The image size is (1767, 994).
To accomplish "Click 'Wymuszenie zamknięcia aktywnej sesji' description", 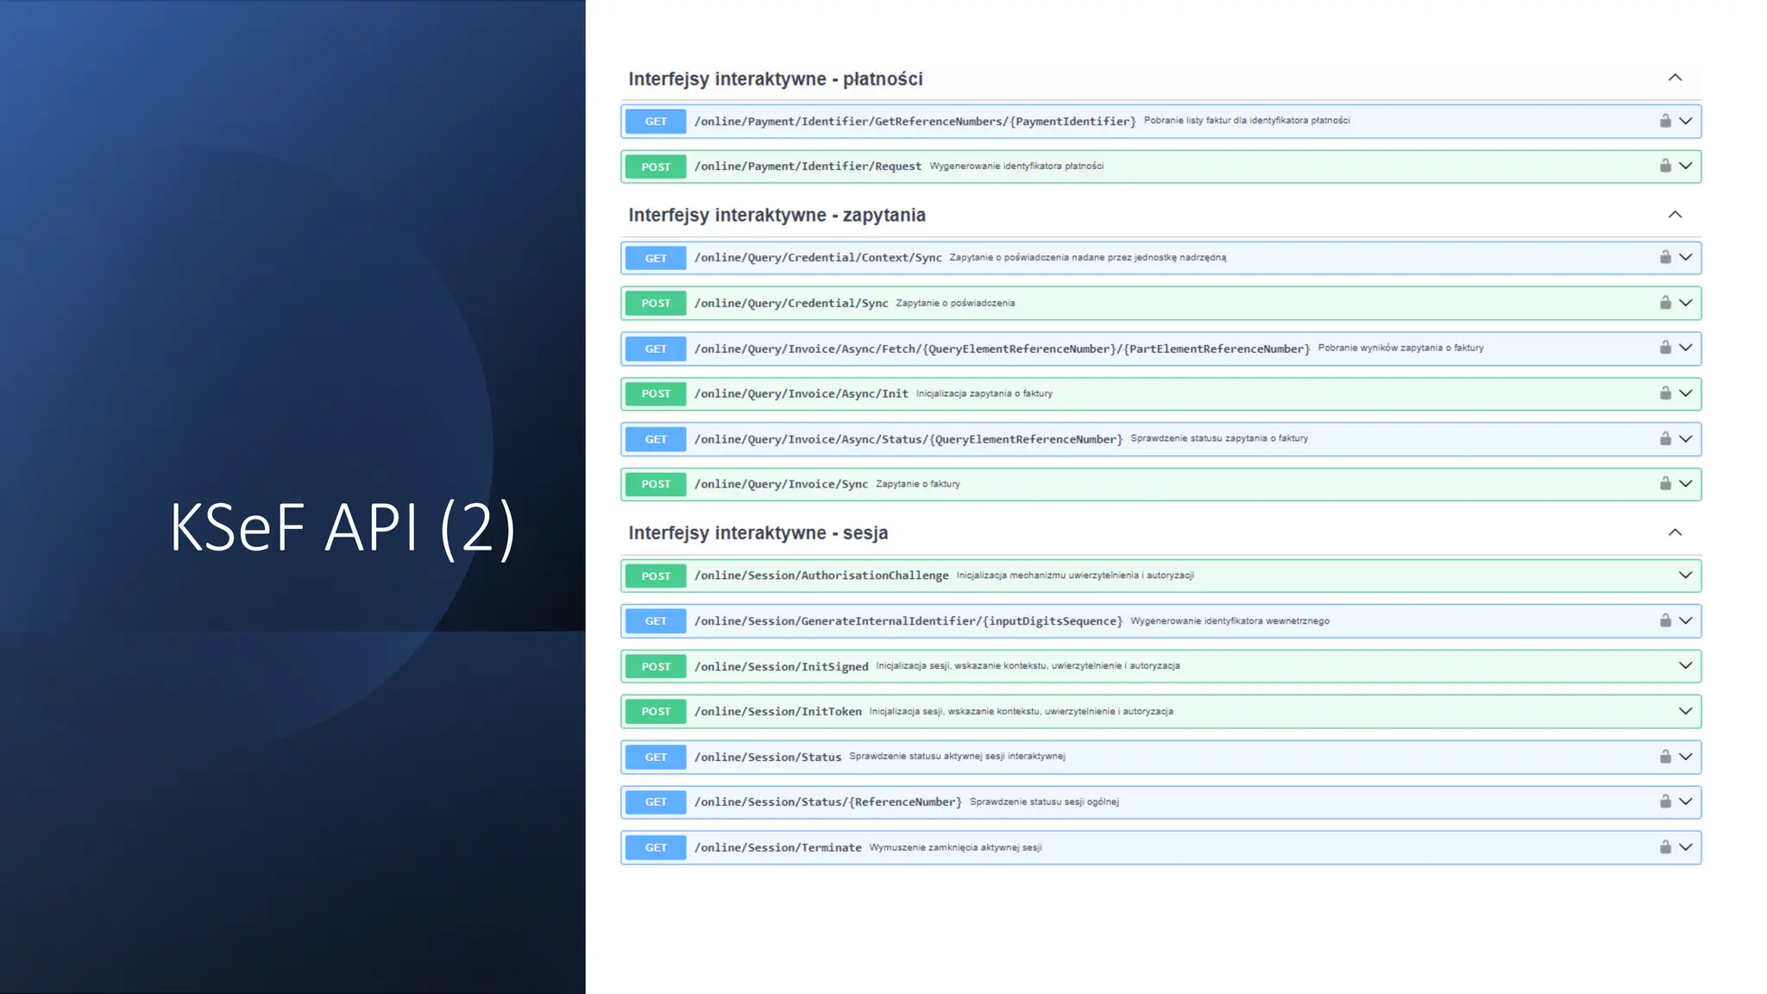I will click(955, 847).
